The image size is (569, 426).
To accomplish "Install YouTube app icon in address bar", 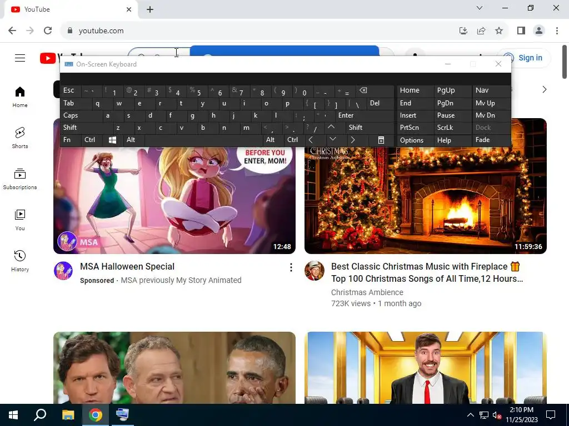I will [463, 31].
